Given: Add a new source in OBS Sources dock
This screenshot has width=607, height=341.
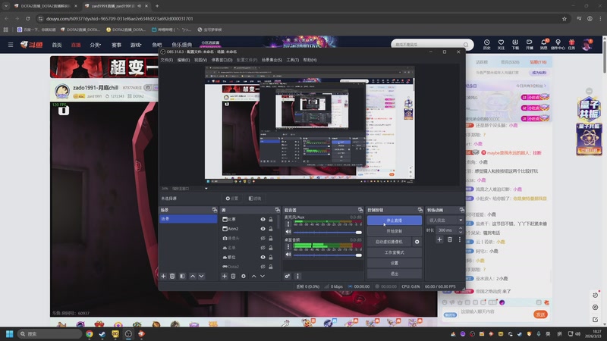Looking at the screenshot, I should point(224,276).
